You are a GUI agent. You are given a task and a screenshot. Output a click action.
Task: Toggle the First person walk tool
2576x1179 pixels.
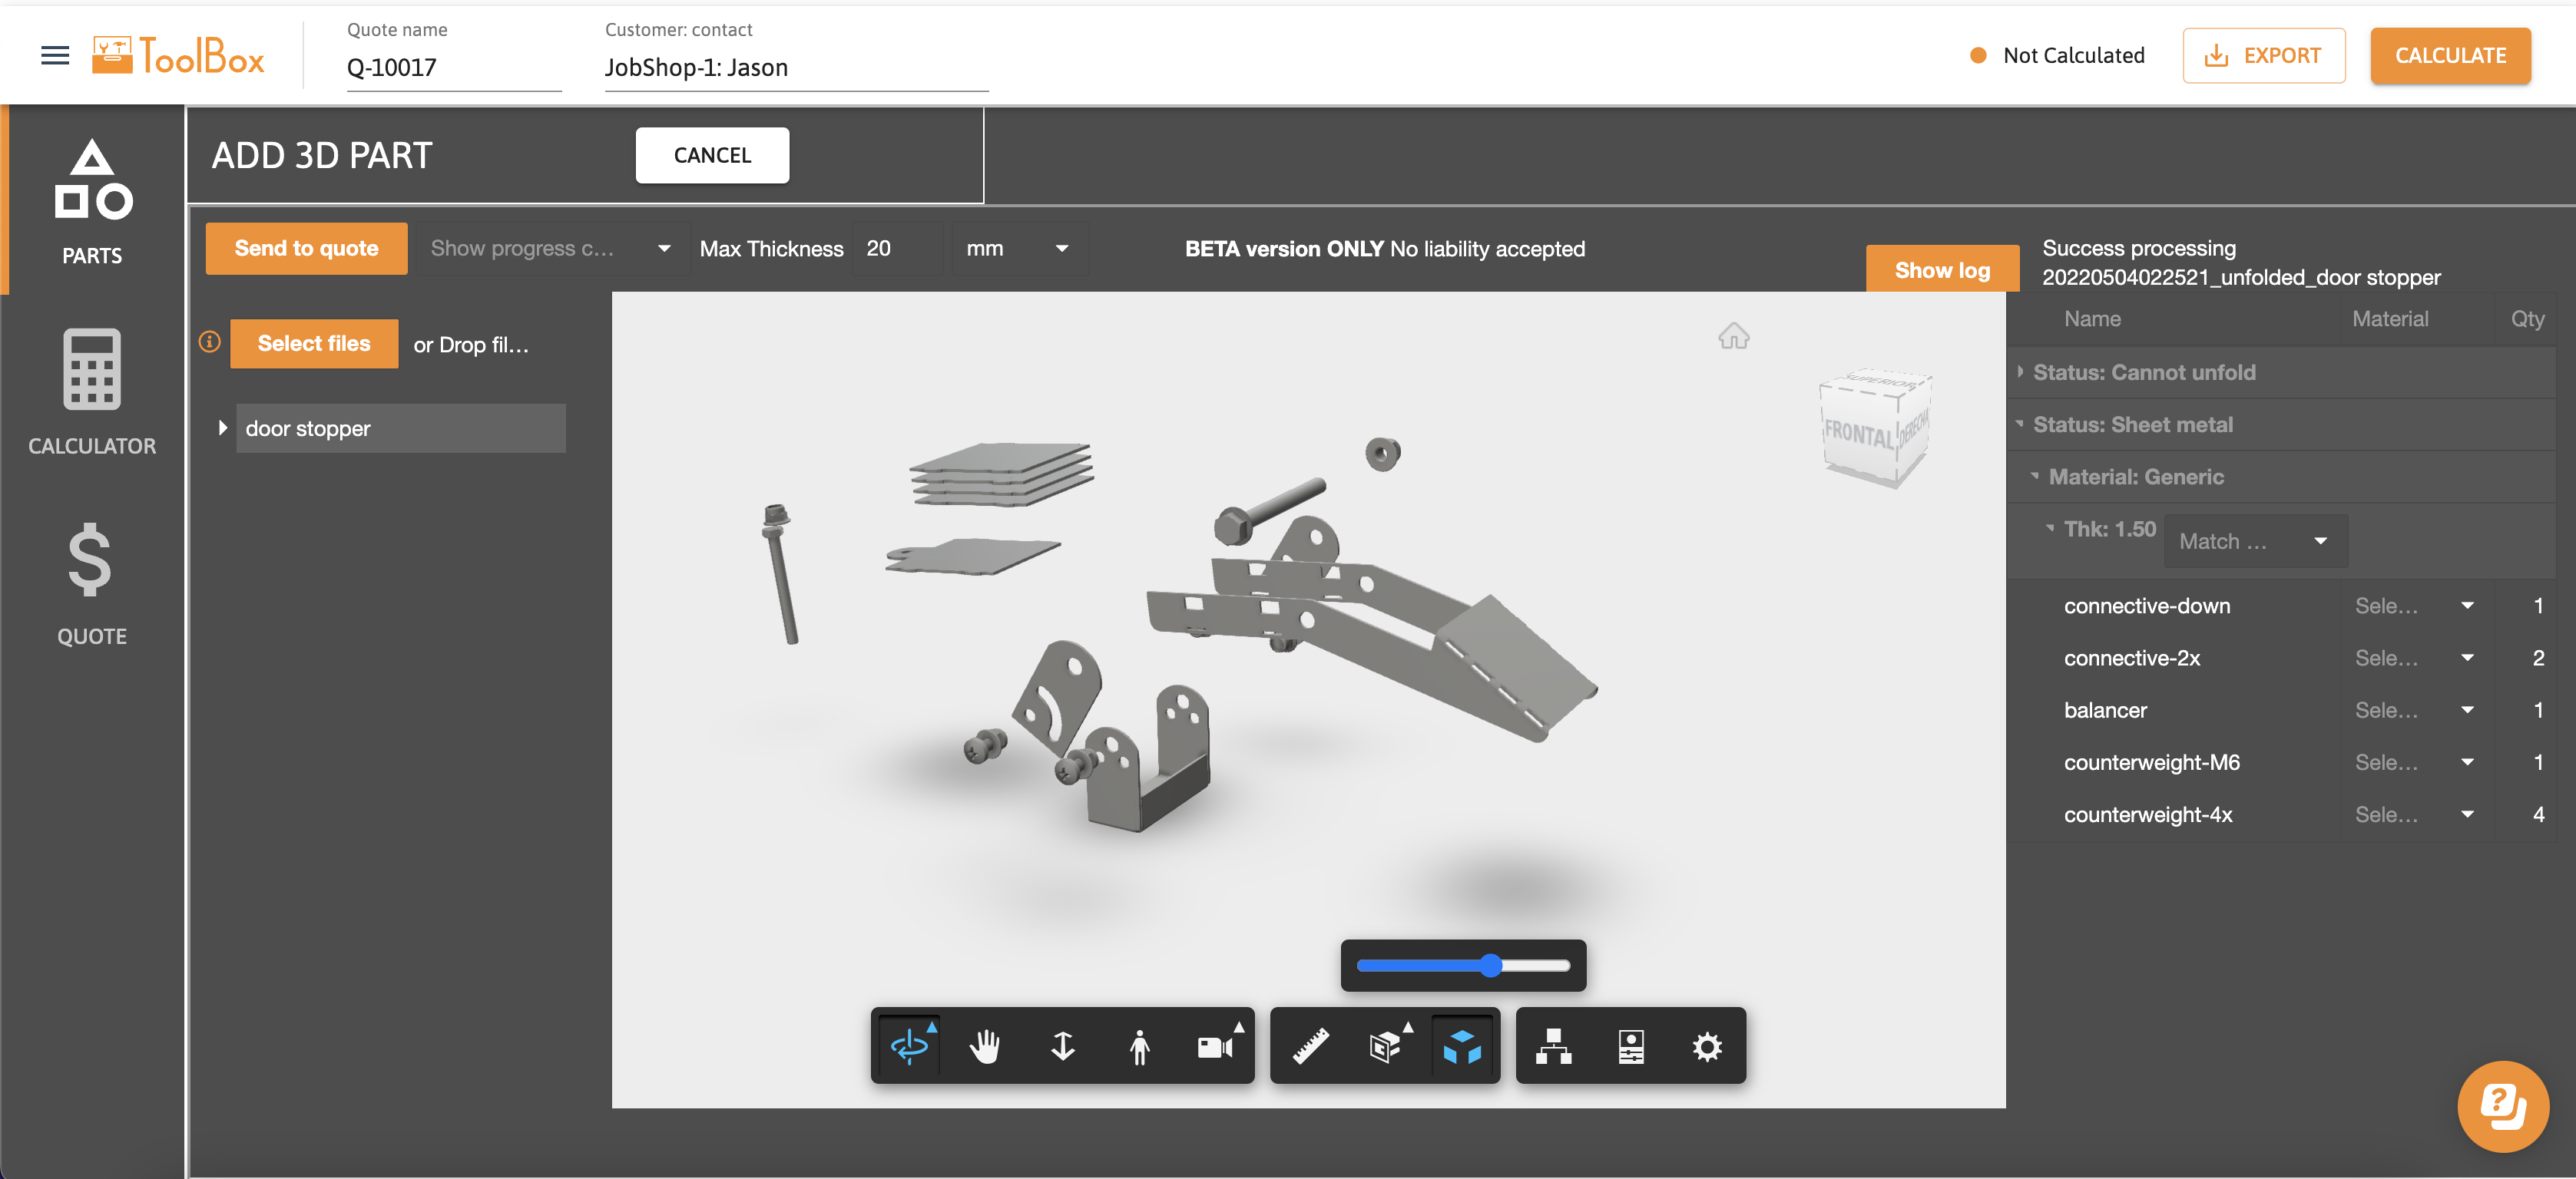coord(1139,1046)
